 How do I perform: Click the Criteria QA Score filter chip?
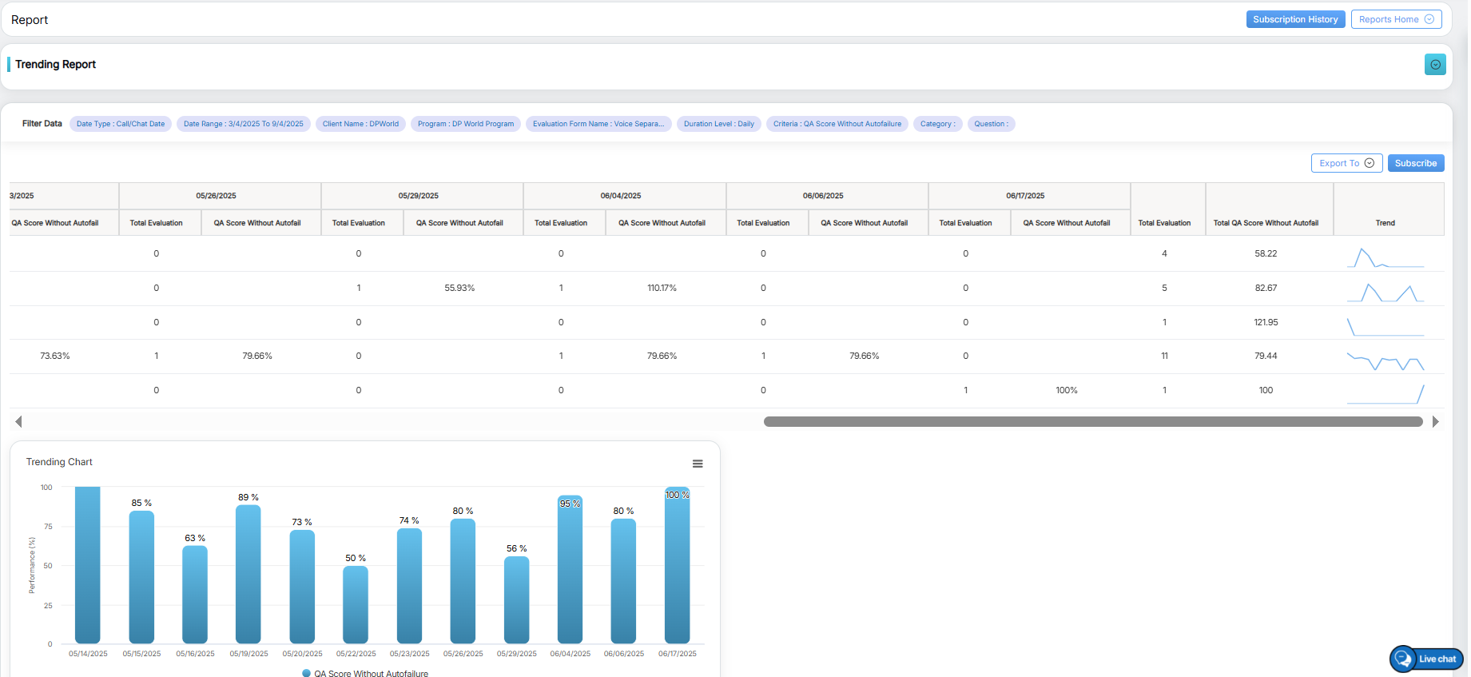point(837,124)
